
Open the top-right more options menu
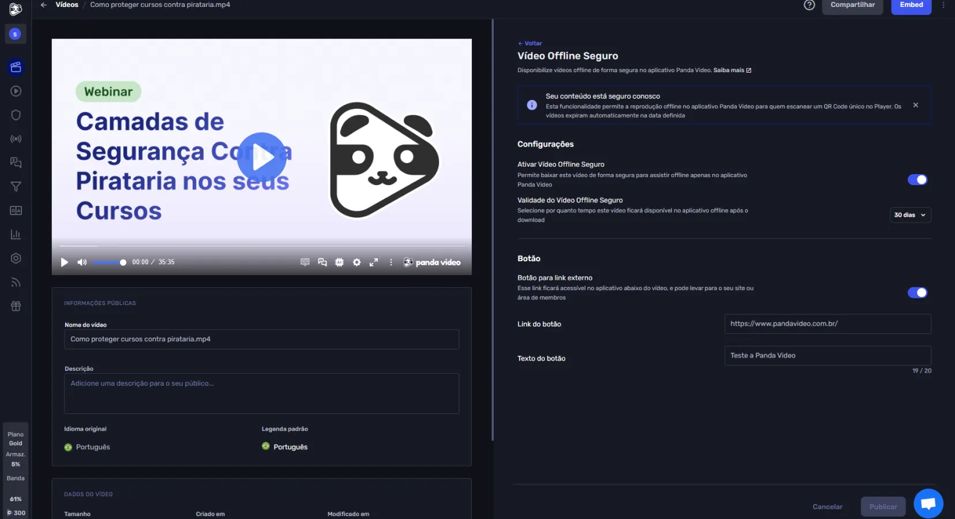click(x=943, y=5)
